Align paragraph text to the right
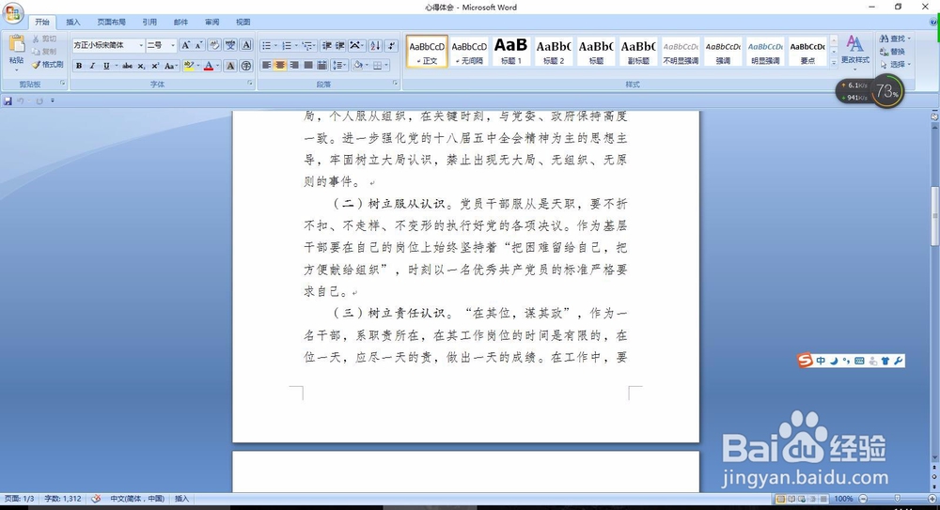940x510 pixels. click(x=294, y=66)
